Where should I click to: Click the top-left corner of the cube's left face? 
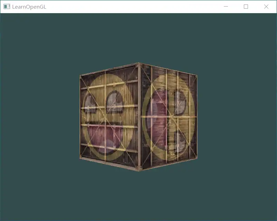pyautogui.click(x=80, y=76)
